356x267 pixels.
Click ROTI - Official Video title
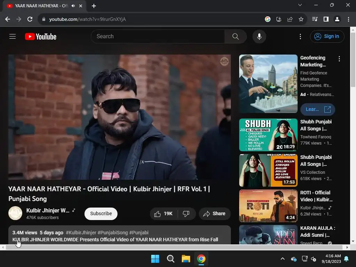[x=316, y=196]
